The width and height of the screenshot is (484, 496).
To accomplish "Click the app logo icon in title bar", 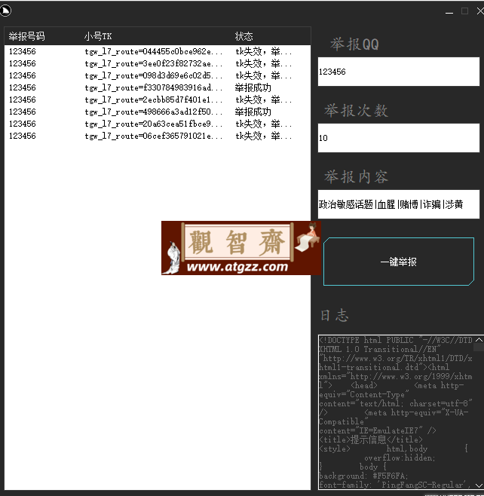I will click(5, 11).
